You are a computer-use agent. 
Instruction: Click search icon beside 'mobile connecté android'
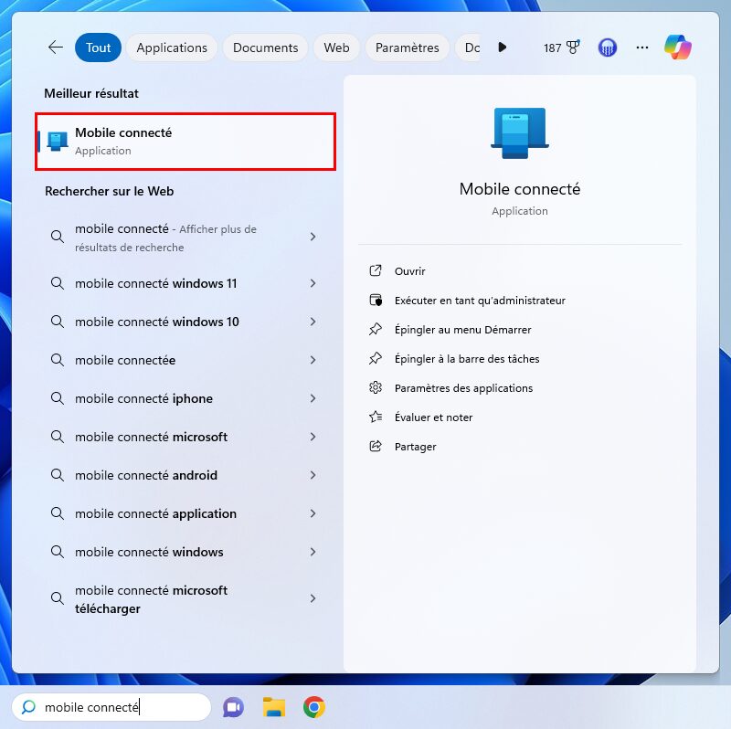point(58,475)
